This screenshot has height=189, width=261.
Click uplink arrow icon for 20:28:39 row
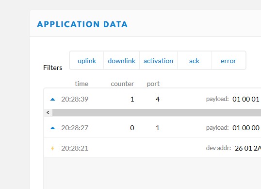[x=52, y=99]
